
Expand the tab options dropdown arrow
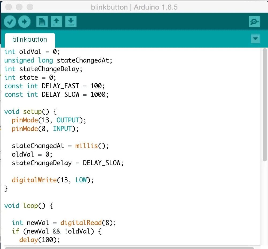click(x=255, y=39)
